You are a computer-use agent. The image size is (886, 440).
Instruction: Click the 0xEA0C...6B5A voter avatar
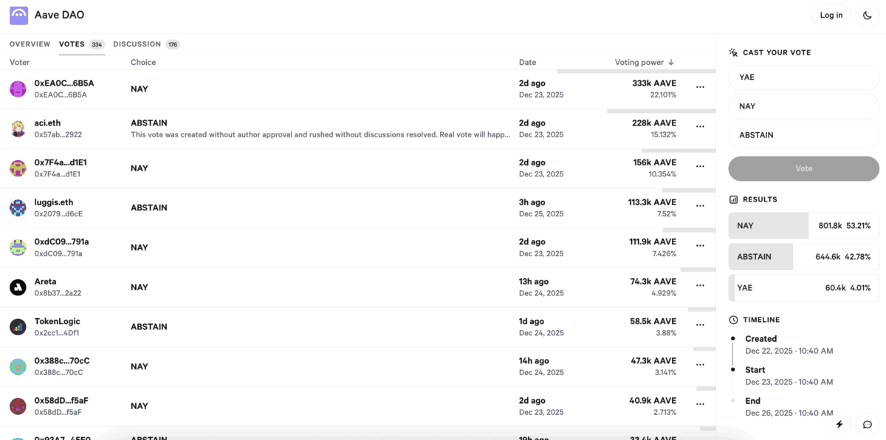(x=18, y=89)
